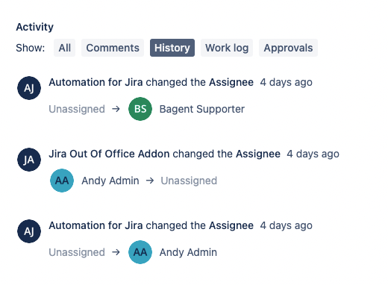Show All activity
The image size is (388, 285).
pyautogui.click(x=64, y=48)
